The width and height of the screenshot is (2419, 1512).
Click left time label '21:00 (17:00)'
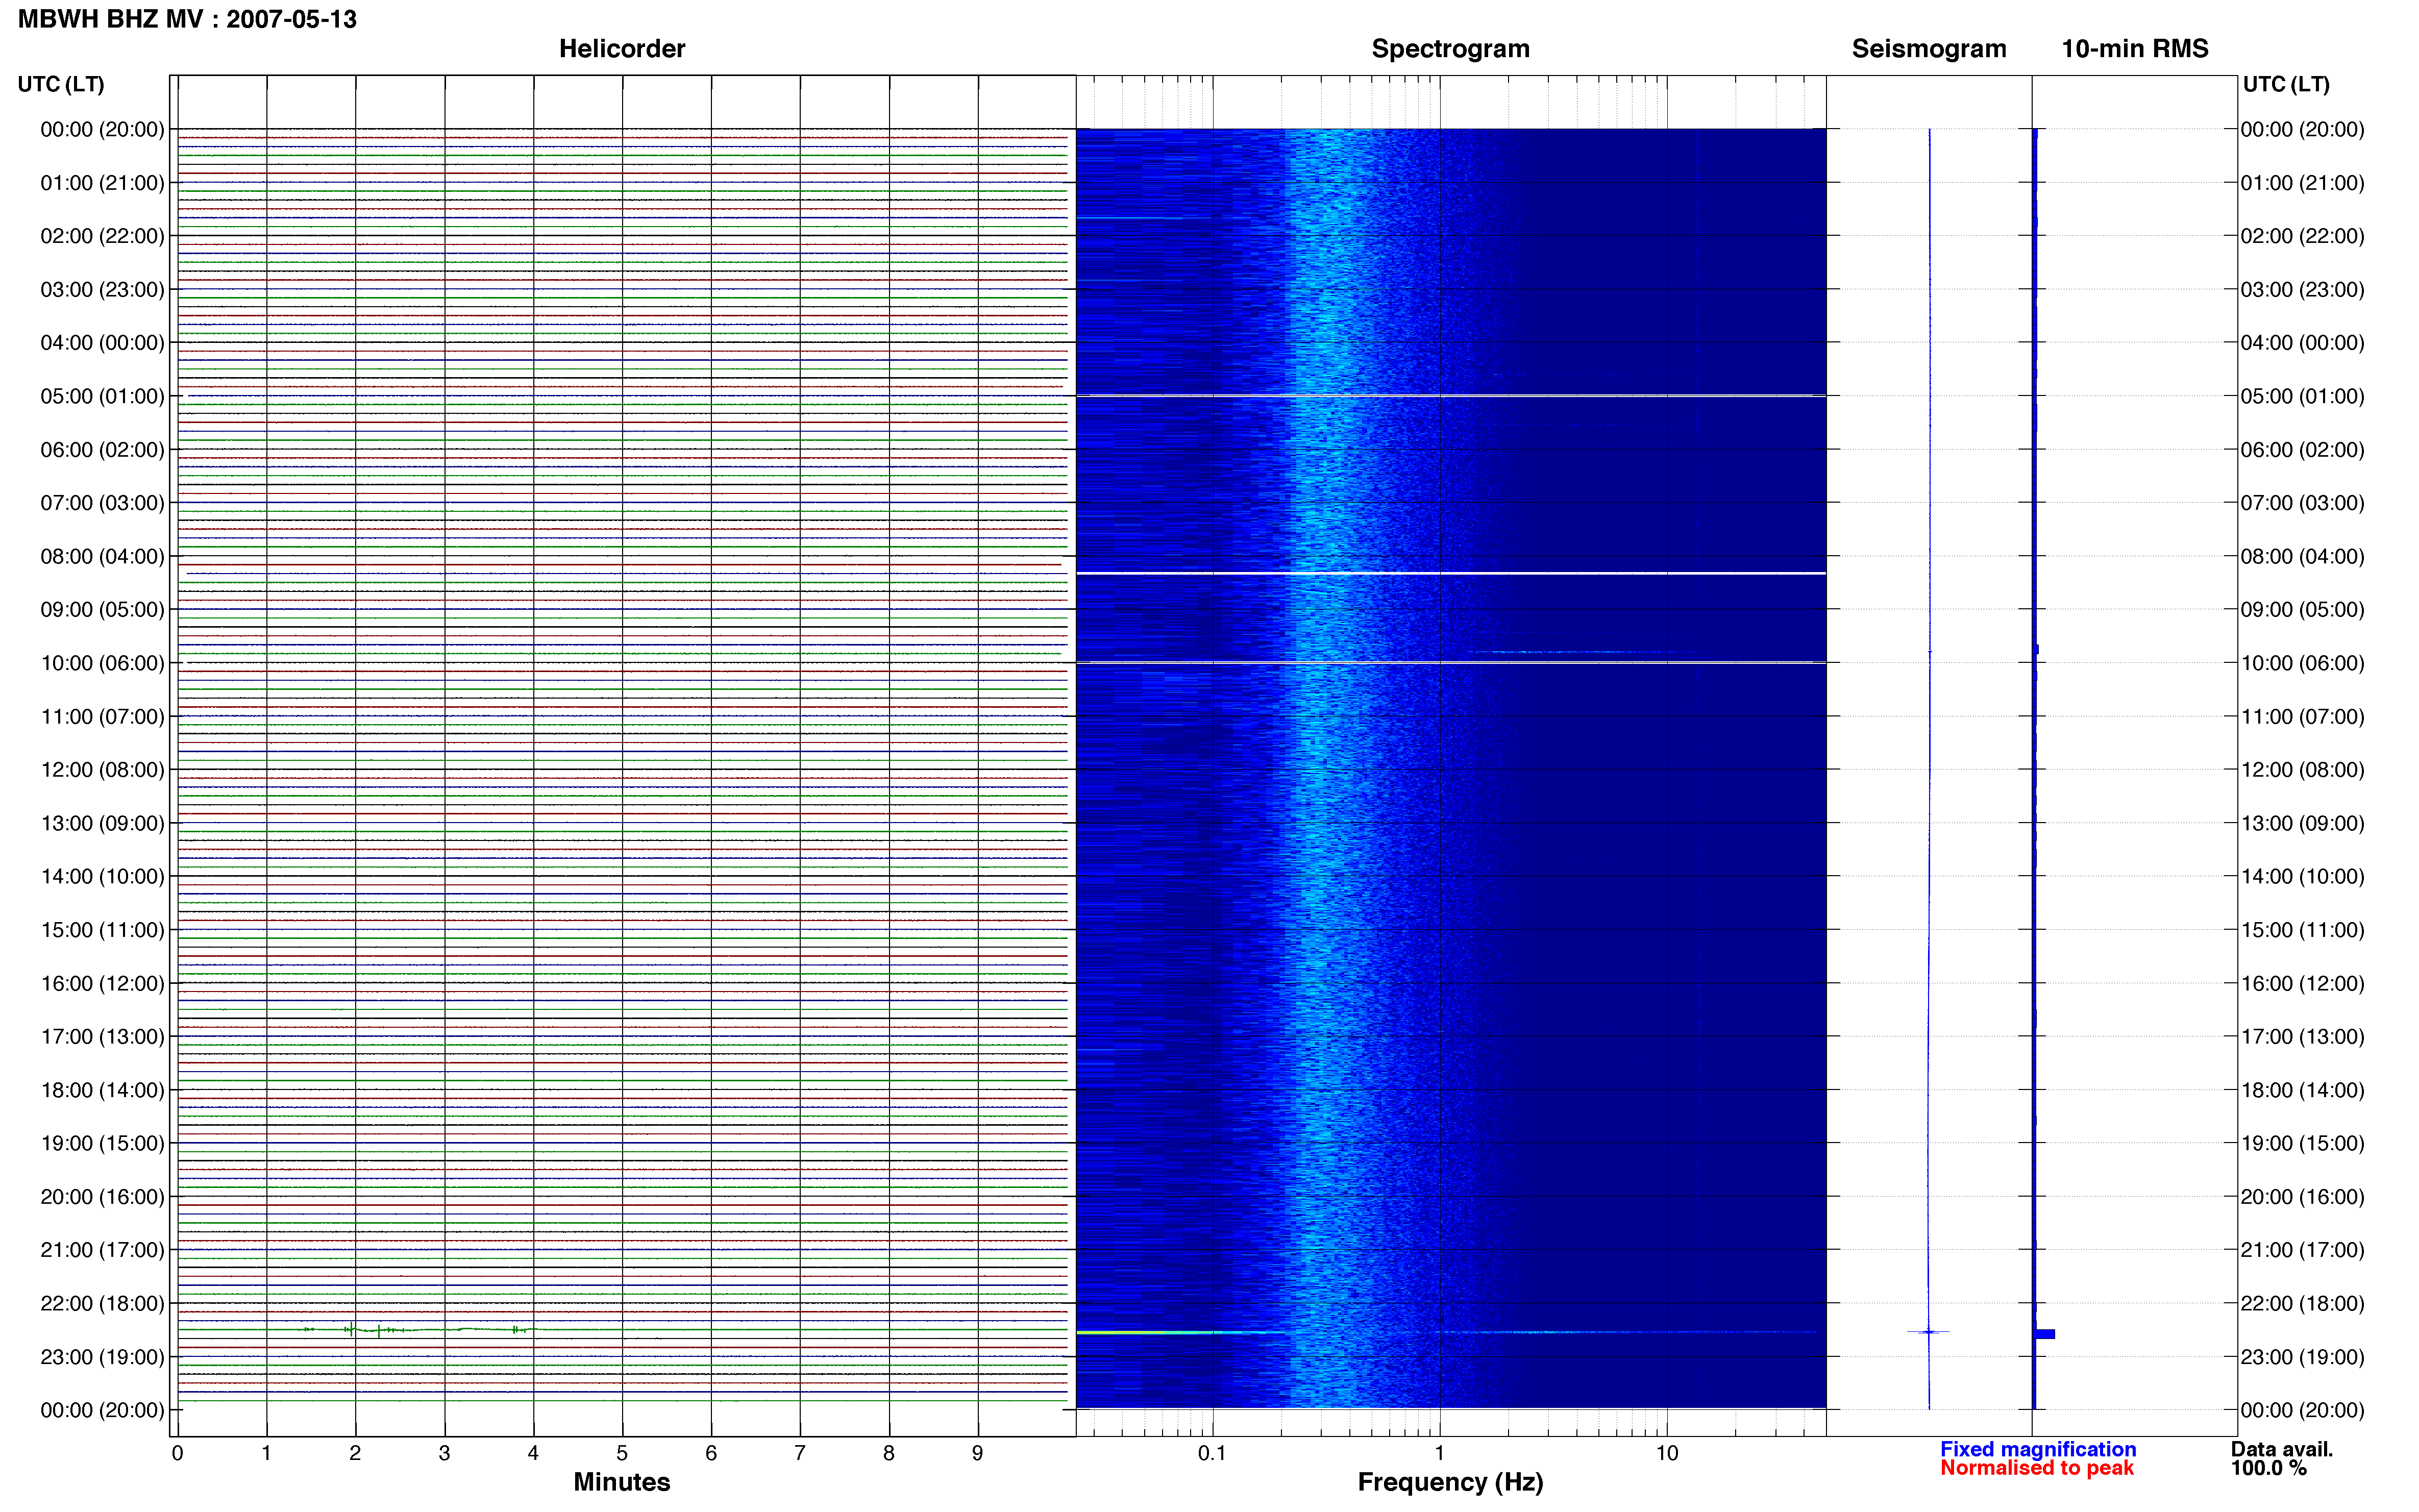(102, 1250)
